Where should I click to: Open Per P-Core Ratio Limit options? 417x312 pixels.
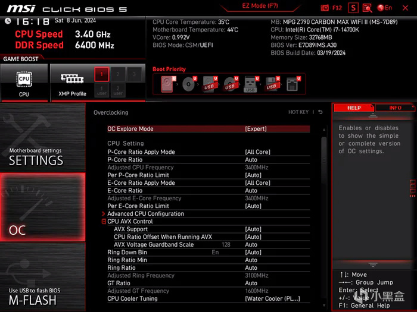coord(208,175)
